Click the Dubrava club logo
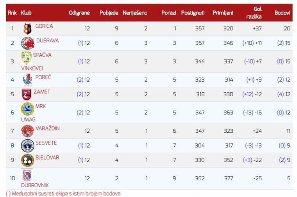297x197 pixels. (28, 43)
